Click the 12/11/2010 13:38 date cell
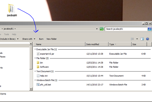 pyautogui.click(x=95, y=54)
